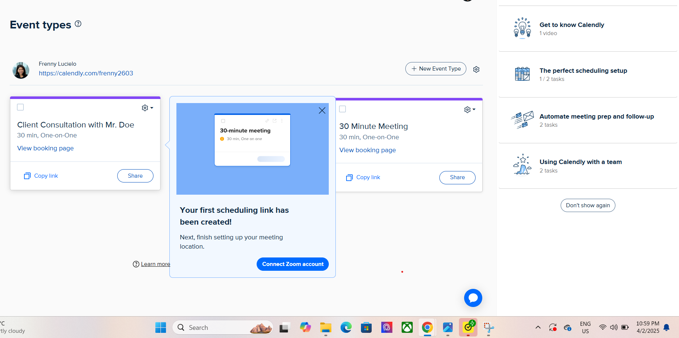This screenshot has width=679, height=338.
Task: Click Connect Zoom account button
Action: [293, 264]
